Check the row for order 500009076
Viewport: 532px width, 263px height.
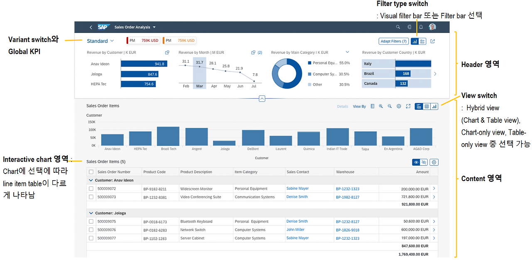tap(91, 230)
